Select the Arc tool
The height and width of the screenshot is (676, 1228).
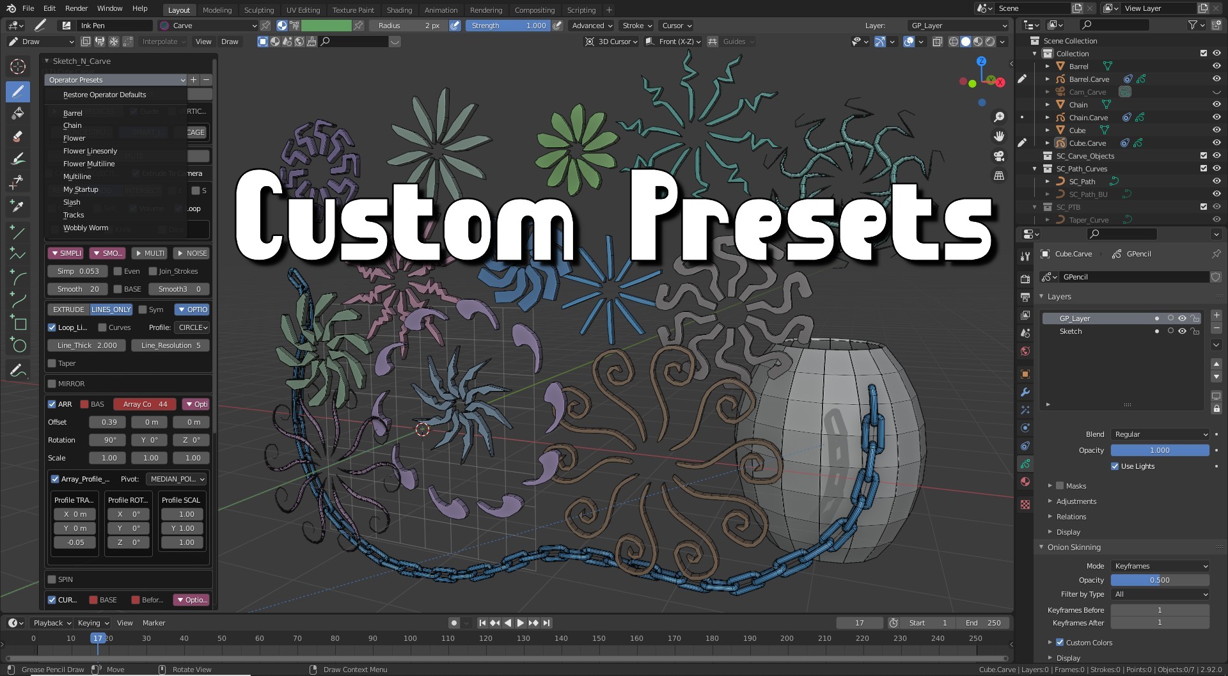[18, 278]
